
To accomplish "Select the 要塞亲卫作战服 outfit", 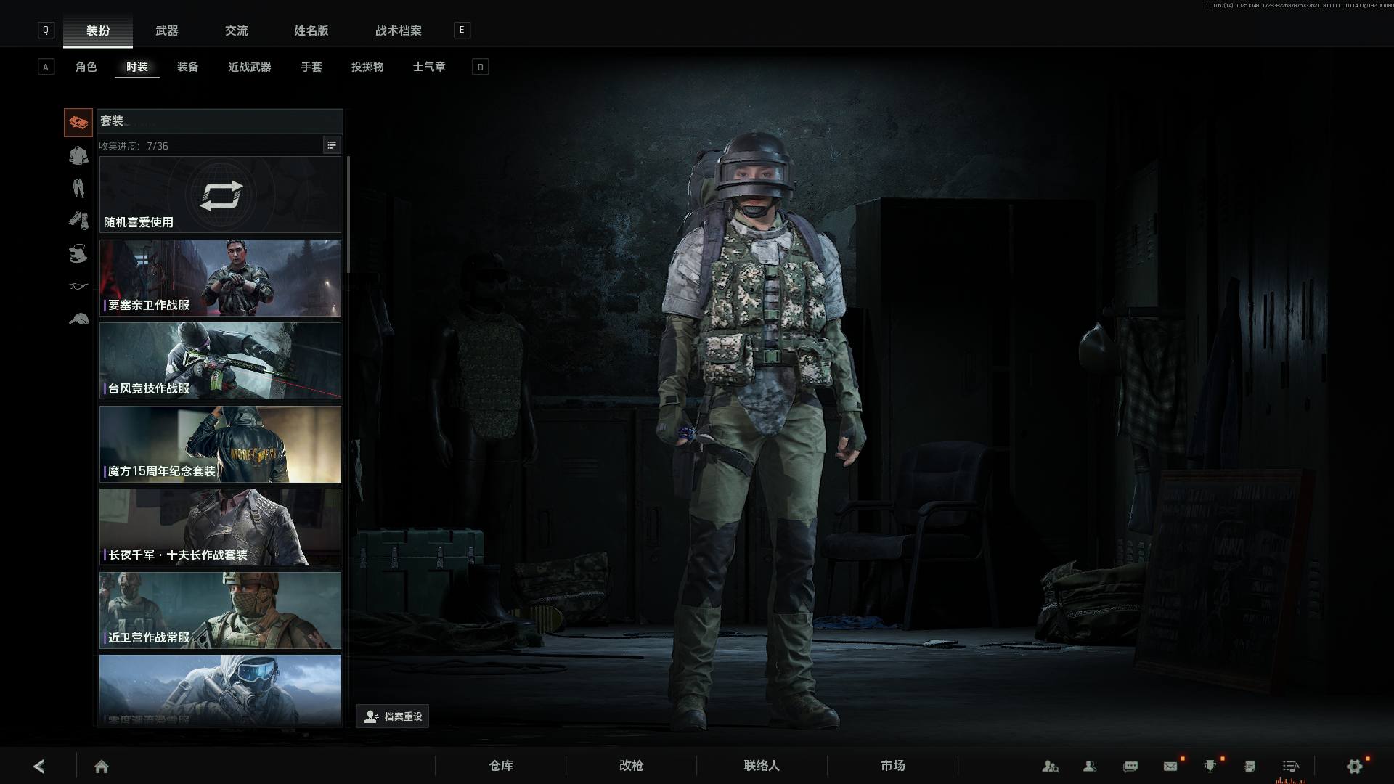I will tap(220, 278).
